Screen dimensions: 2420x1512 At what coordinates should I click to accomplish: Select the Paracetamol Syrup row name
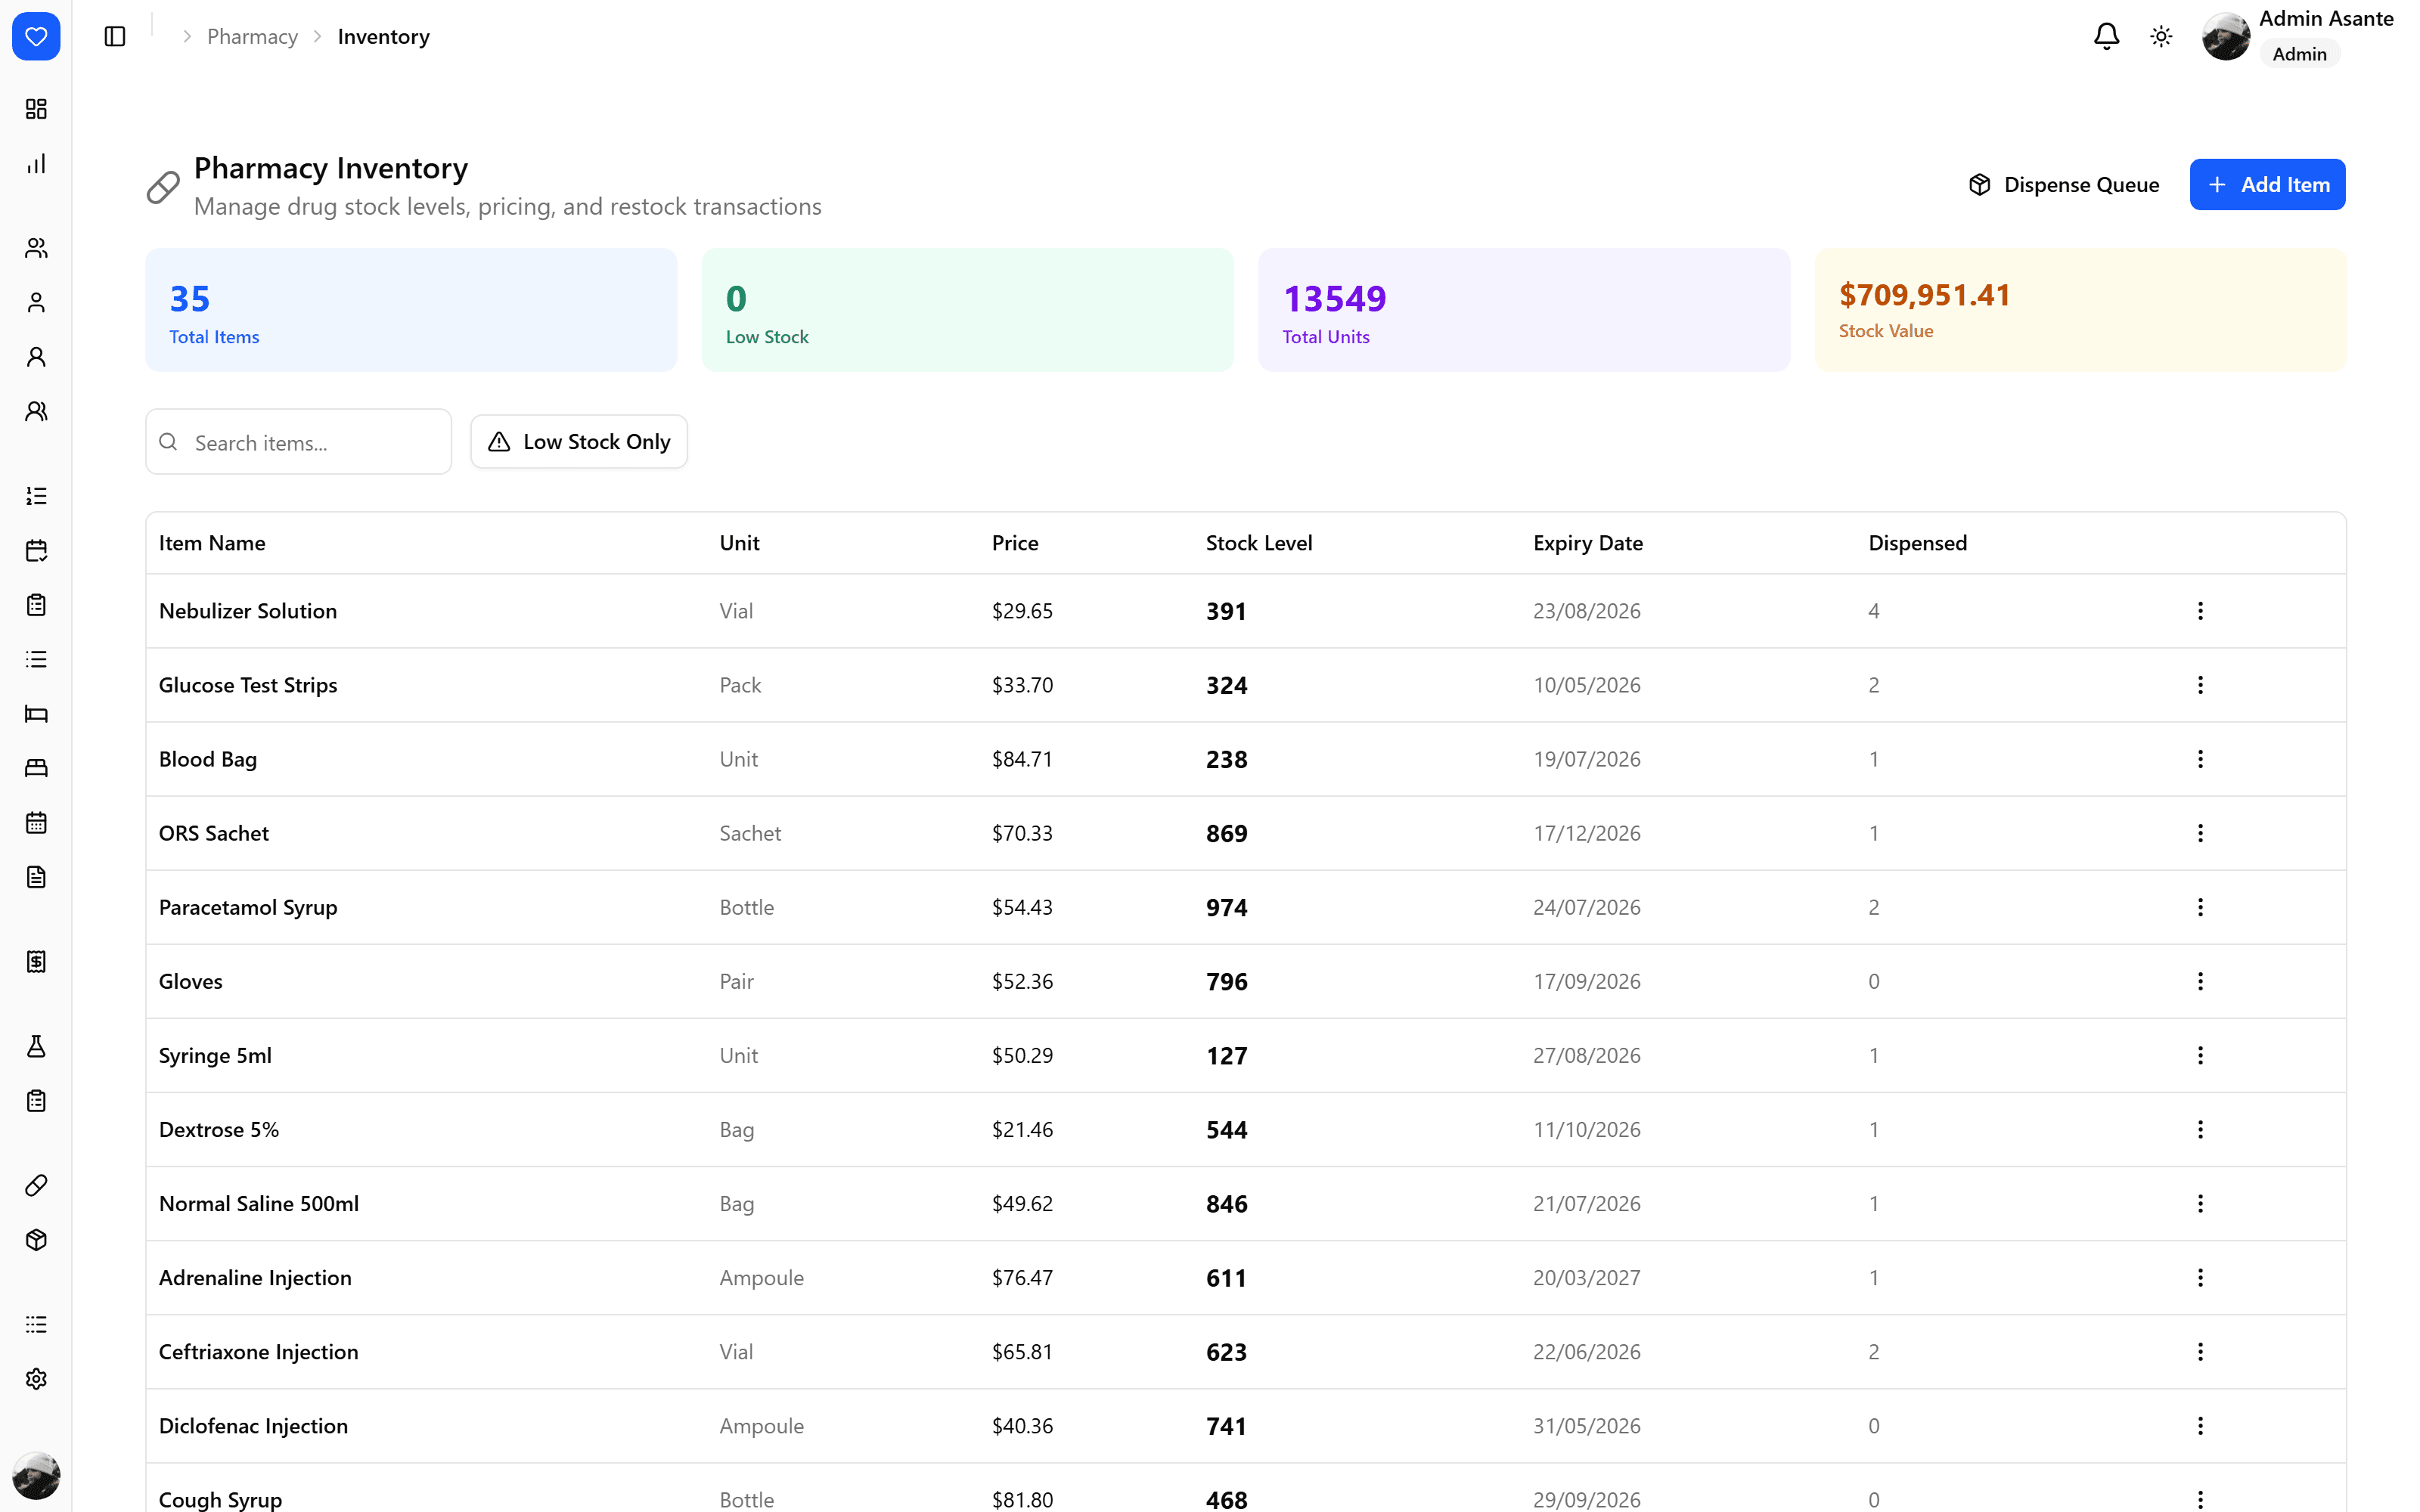(x=248, y=908)
